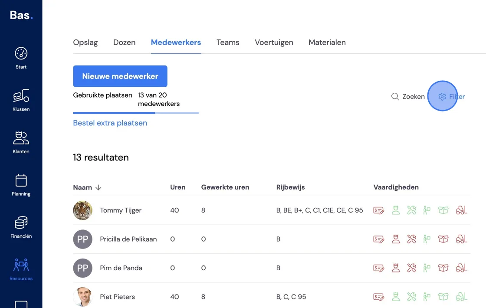The image size is (486, 308).
Task: Click Pricilla de Pelikaan's PP avatar
Action: pos(83,239)
